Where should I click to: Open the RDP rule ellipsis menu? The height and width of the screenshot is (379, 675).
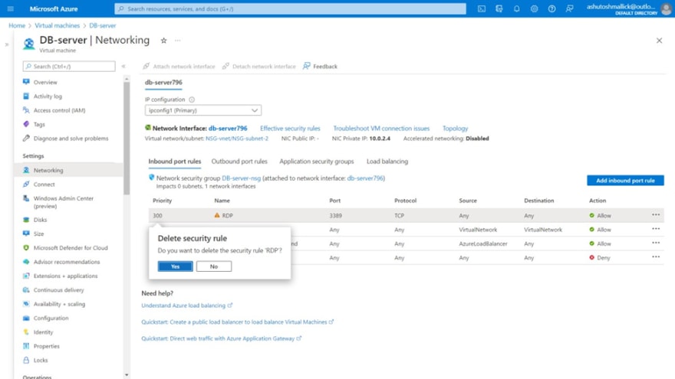pyautogui.click(x=656, y=215)
